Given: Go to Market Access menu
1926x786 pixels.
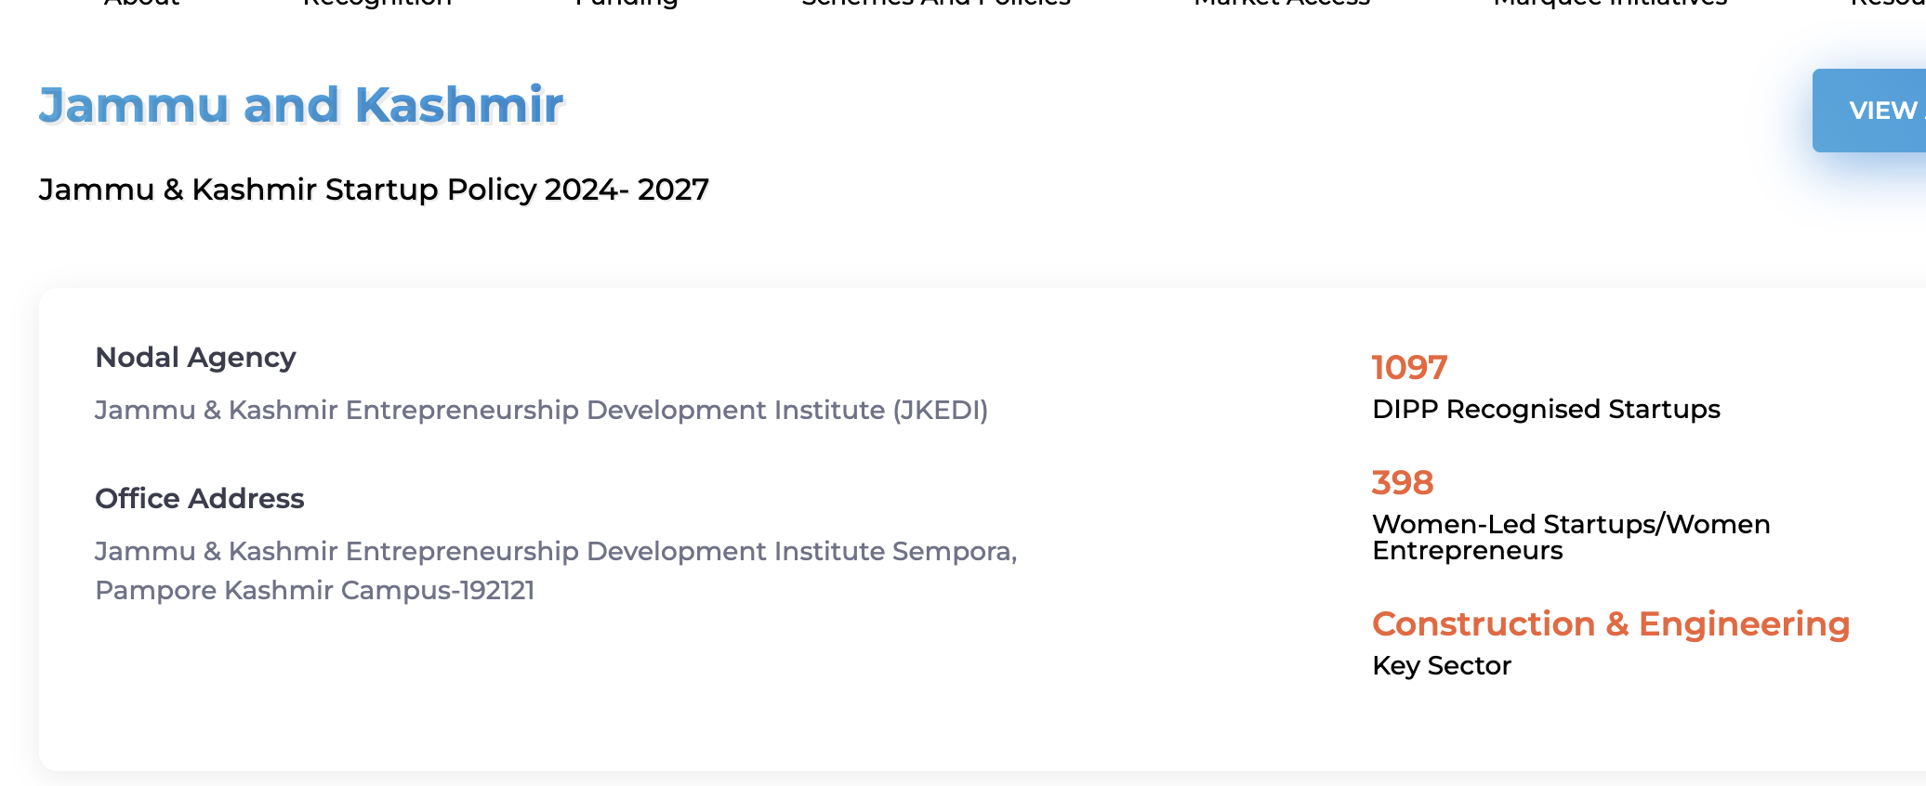Looking at the screenshot, I should coord(1282,3).
